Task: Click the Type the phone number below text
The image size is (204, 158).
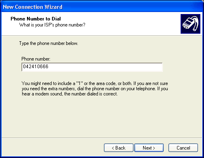Action: click(48, 43)
